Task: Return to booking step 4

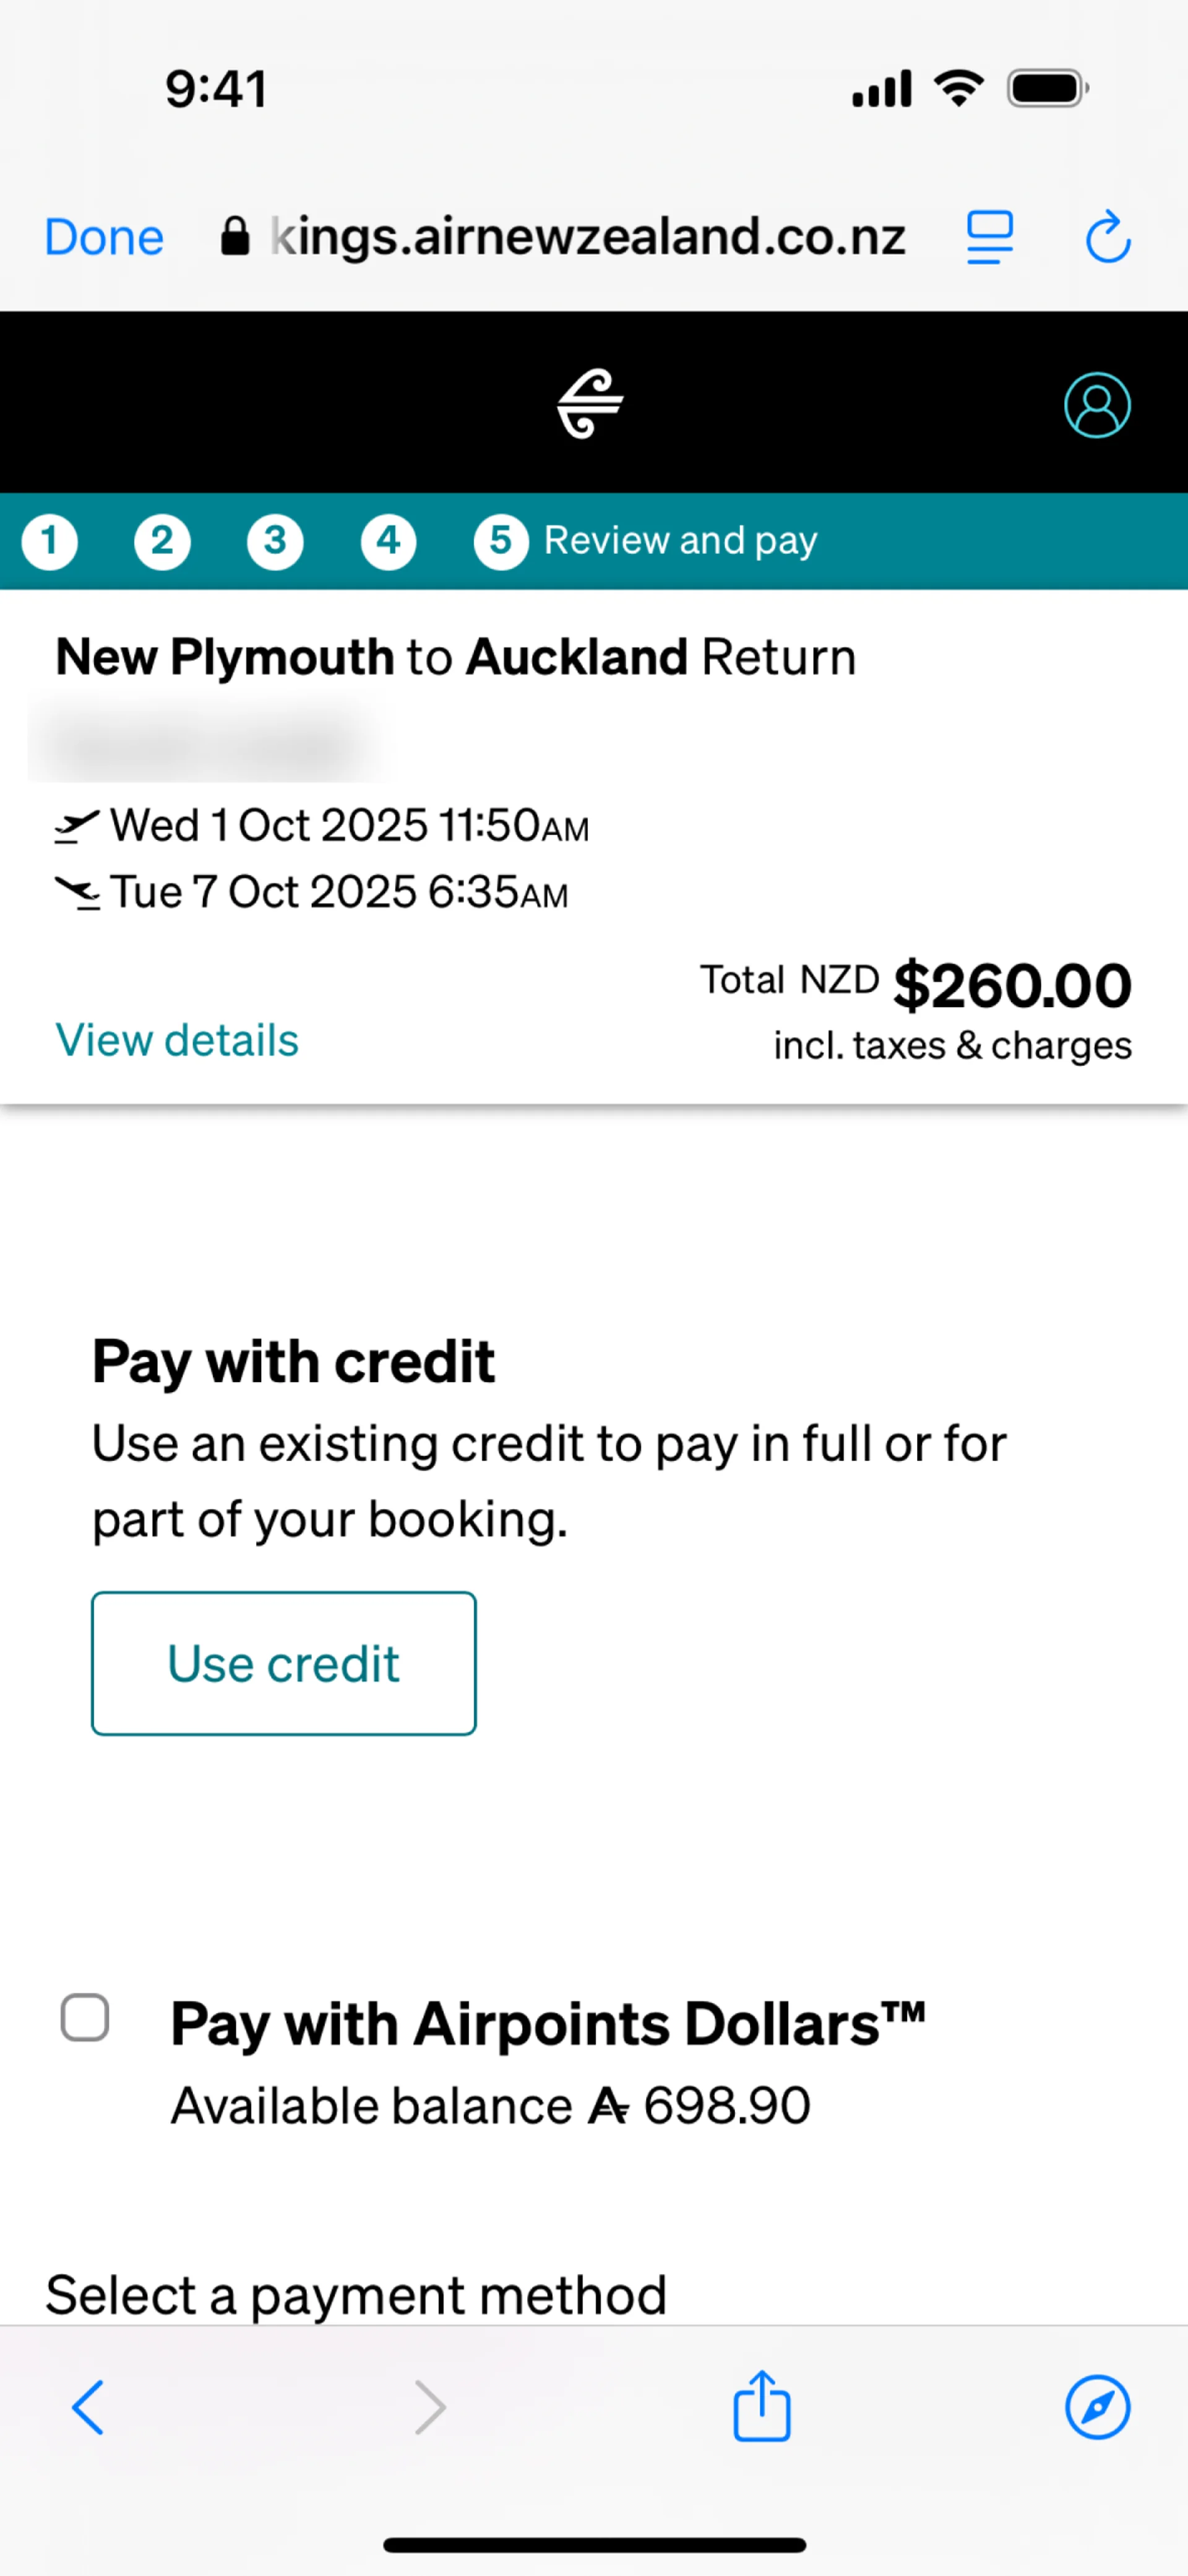Action: (x=388, y=541)
